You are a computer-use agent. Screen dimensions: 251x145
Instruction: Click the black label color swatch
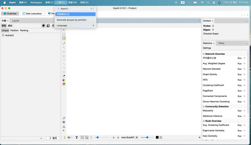pos(157,137)
